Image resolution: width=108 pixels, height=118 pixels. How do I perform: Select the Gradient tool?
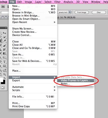pos(4,53)
